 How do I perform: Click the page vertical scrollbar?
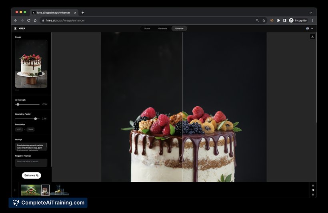click(x=316, y=78)
